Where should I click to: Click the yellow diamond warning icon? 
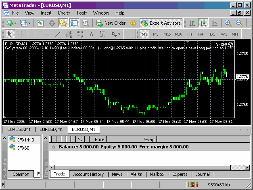coord(133,23)
